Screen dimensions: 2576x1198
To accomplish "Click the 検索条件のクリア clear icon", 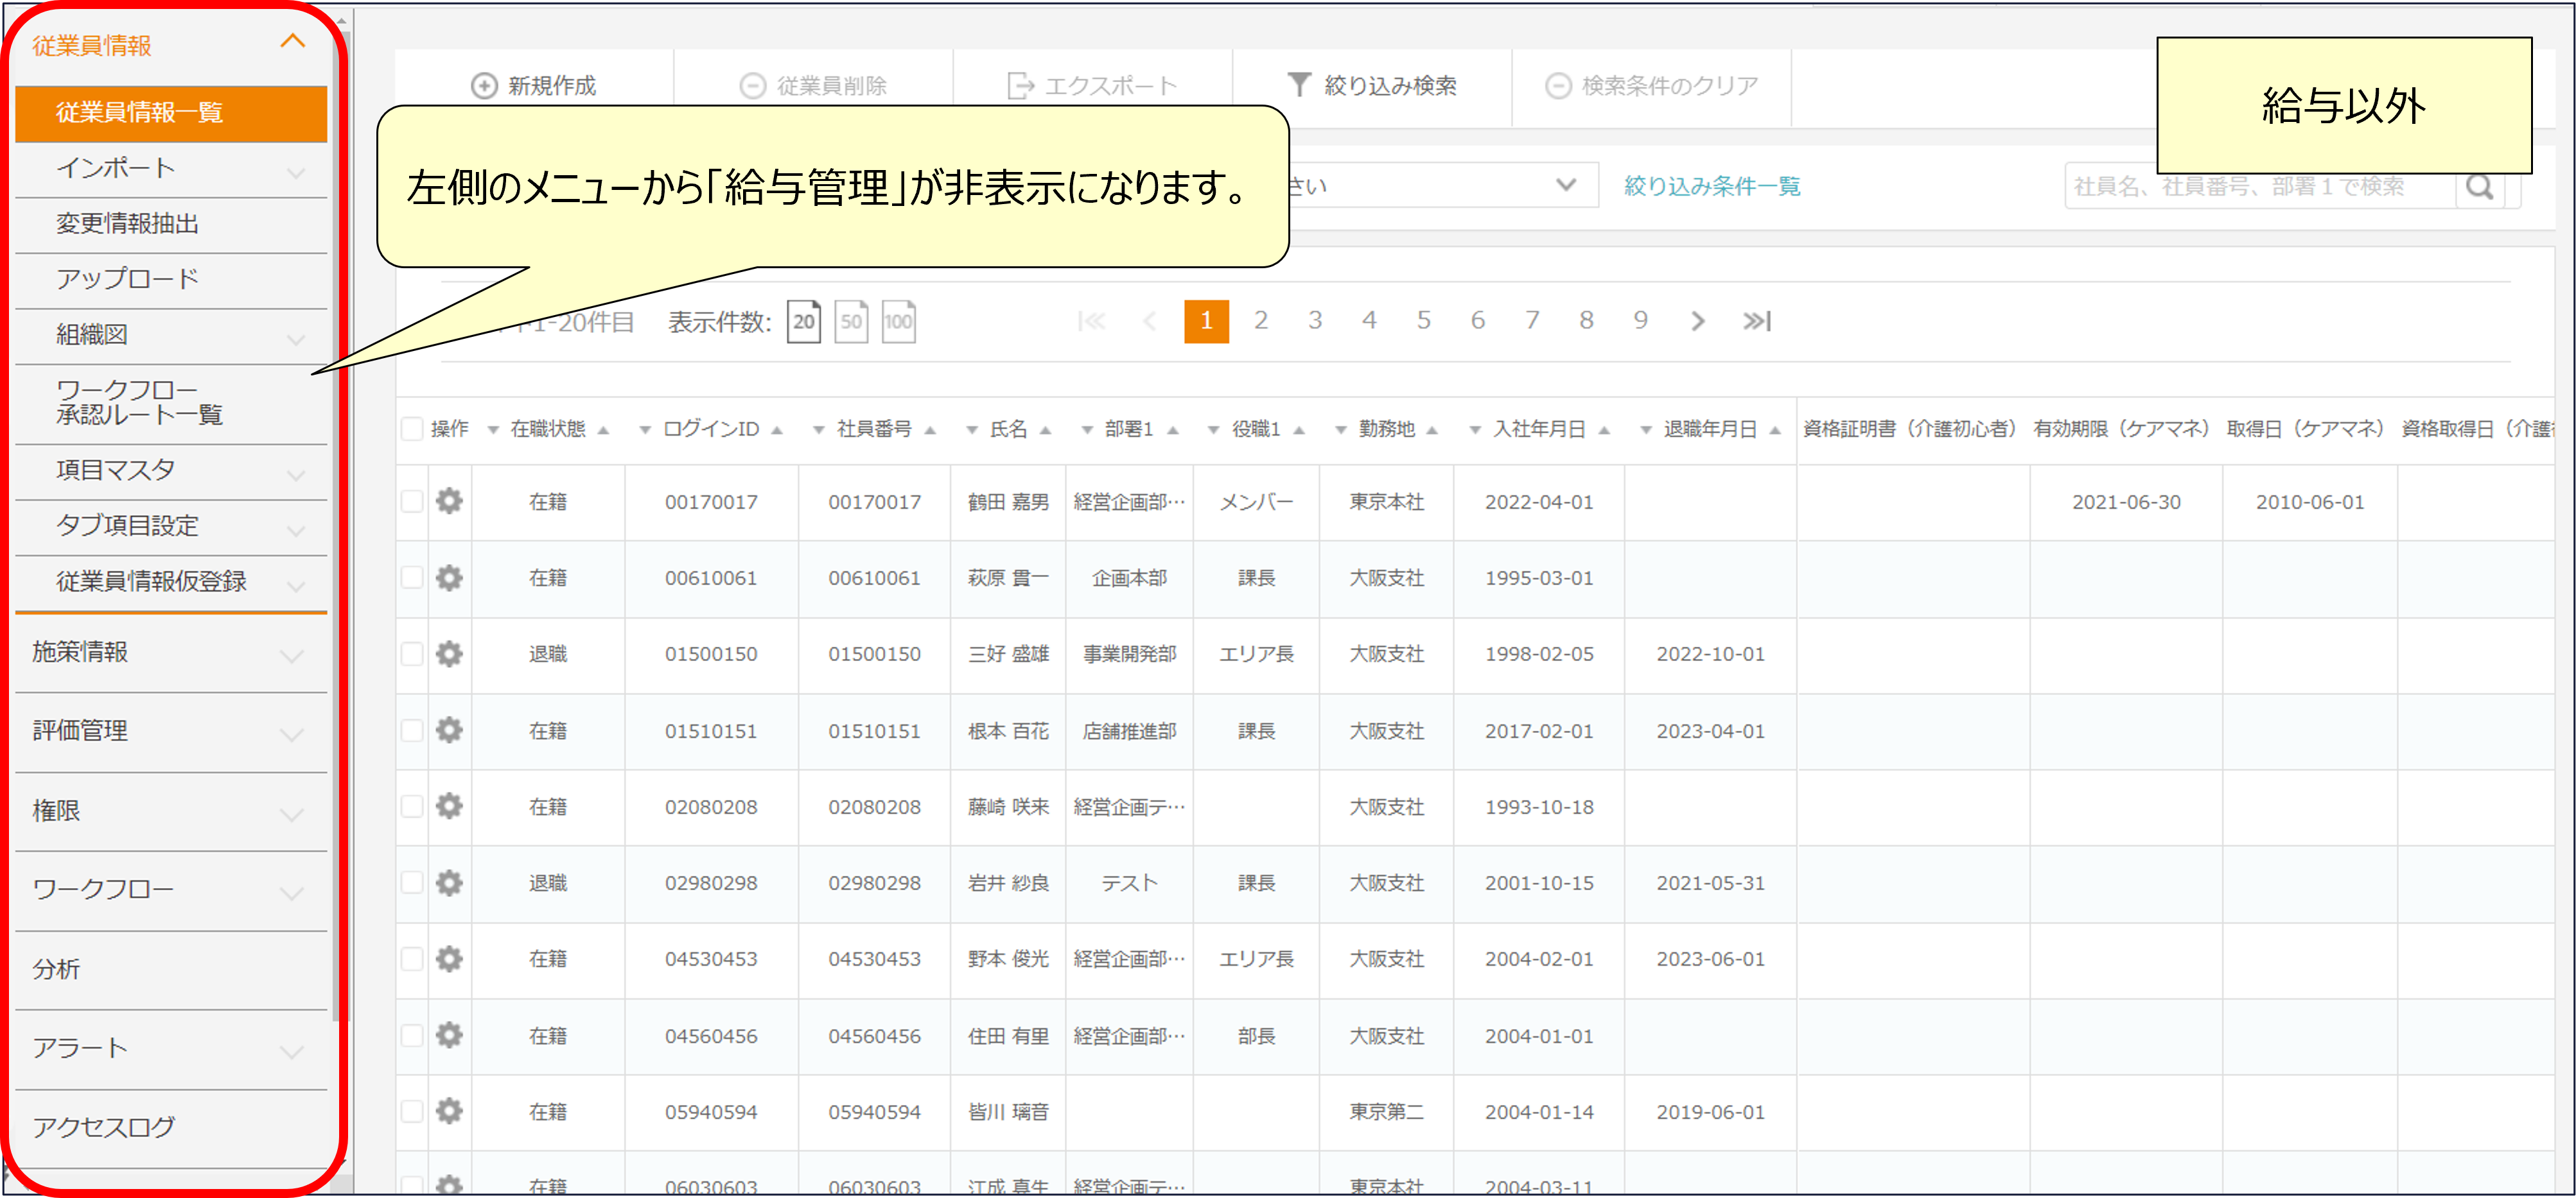I will pos(1559,85).
